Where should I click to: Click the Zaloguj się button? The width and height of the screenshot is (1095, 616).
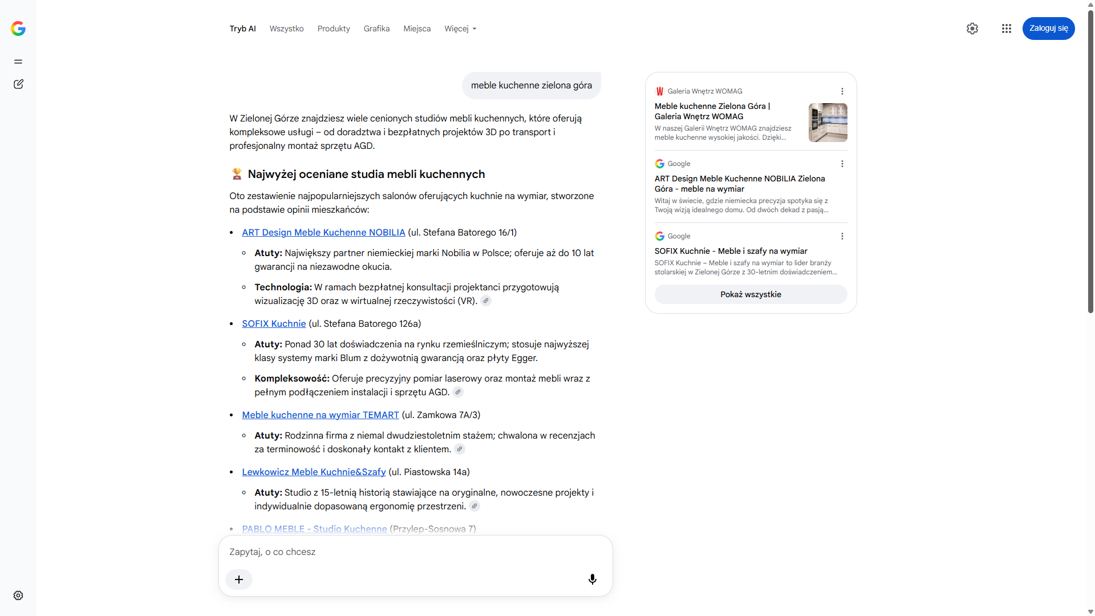pos(1048,29)
